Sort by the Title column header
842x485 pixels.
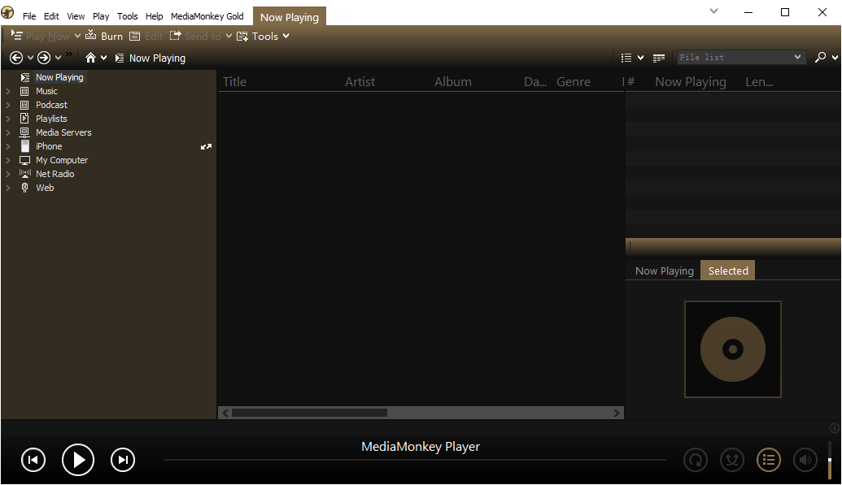click(x=234, y=81)
